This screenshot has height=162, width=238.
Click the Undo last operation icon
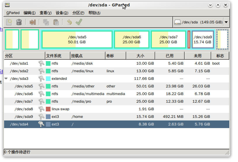70,22
